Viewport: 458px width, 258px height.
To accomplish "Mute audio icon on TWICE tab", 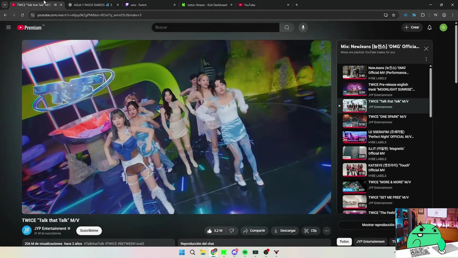I will pyautogui.click(x=55, y=5).
